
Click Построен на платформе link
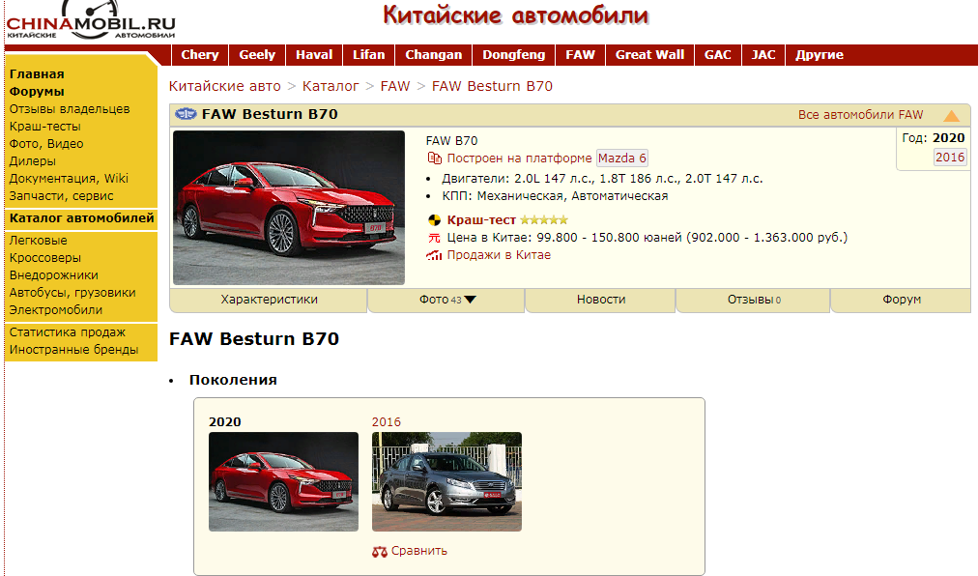click(519, 158)
